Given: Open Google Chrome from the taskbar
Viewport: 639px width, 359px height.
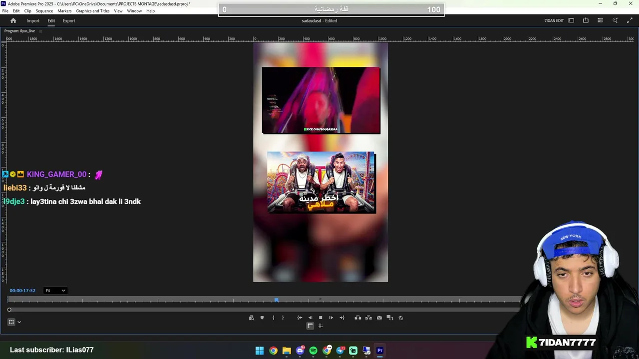Looking at the screenshot, I should point(273,351).
